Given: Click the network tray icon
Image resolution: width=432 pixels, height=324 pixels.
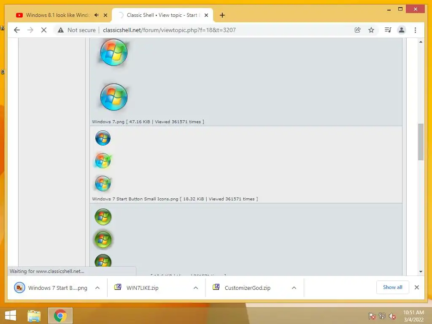Looking at the screenshot, I should point(382,316).
